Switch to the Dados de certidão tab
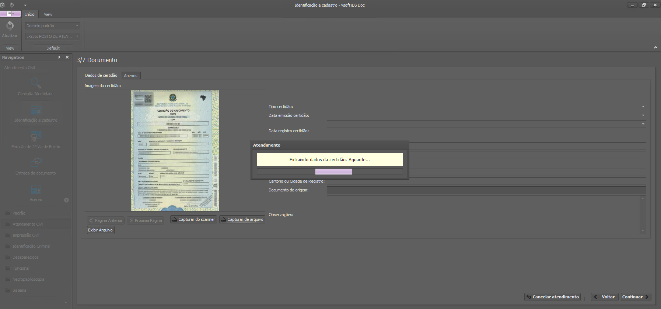The width and height of the screenshot is (661, 309). [101, 75]
